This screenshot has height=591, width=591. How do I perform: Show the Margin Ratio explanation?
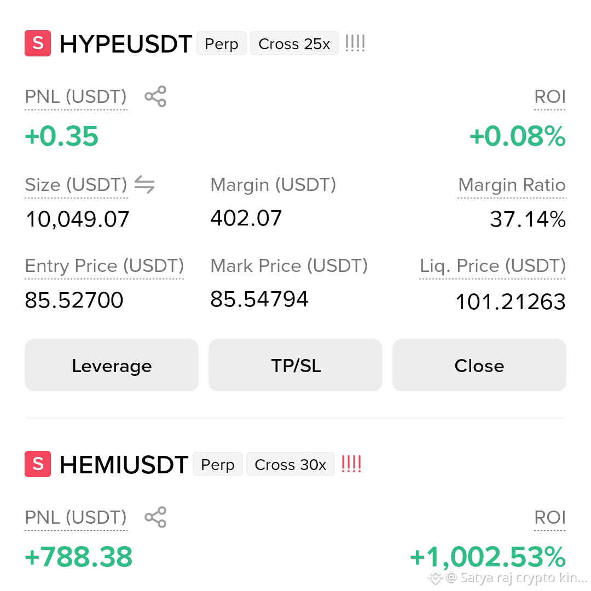pos(512,185)
